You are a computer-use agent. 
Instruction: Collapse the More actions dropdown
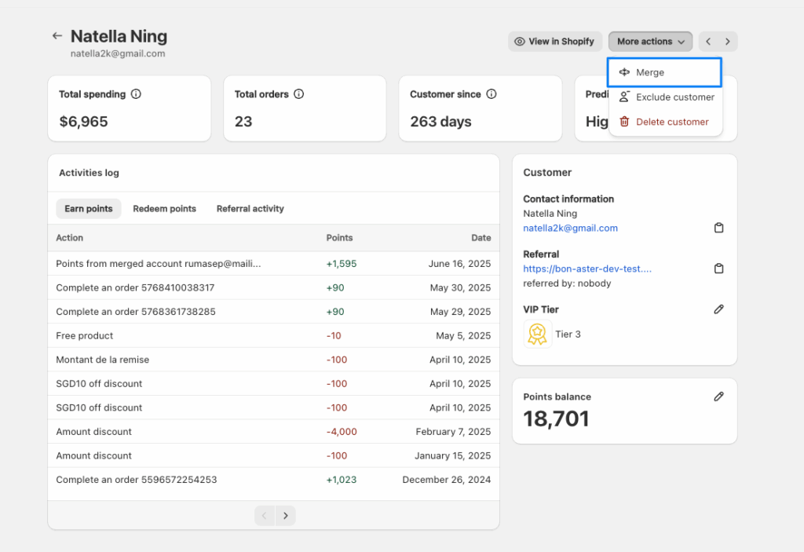click(x=650, y=42)
